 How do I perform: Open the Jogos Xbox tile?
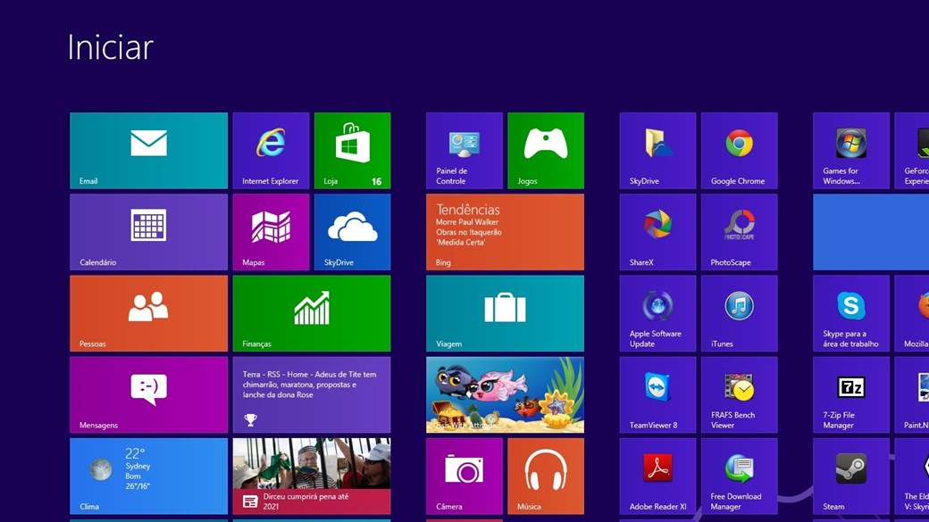click(x=545, y=150)
